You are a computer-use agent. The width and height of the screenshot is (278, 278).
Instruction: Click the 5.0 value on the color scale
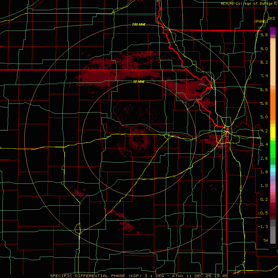point(264,117)
